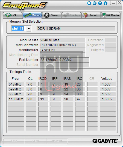The width and height of the screenshot is (123, 147).
Task: Click tRC 47 in the 1100MHz row
Action: 80,99
